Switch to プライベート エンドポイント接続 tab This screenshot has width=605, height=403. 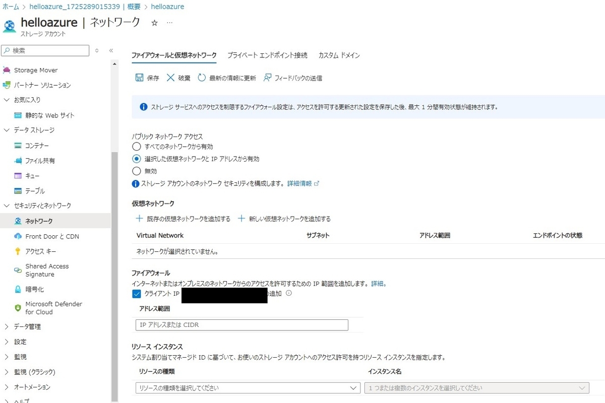tap(267, 55)
